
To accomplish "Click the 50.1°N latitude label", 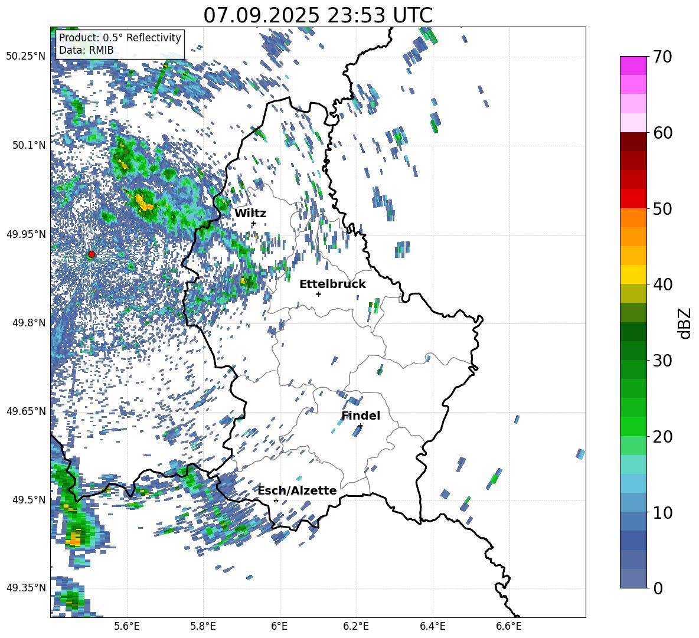I will (28, 145).
